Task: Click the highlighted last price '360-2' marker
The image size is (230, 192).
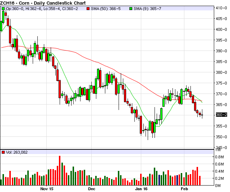Action: (x=221, y=115)
